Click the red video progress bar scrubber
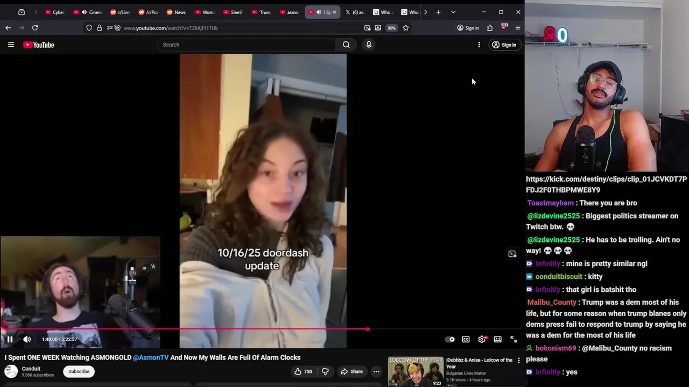Viewport: 689px width, 387px height. [x=368, y=329]
